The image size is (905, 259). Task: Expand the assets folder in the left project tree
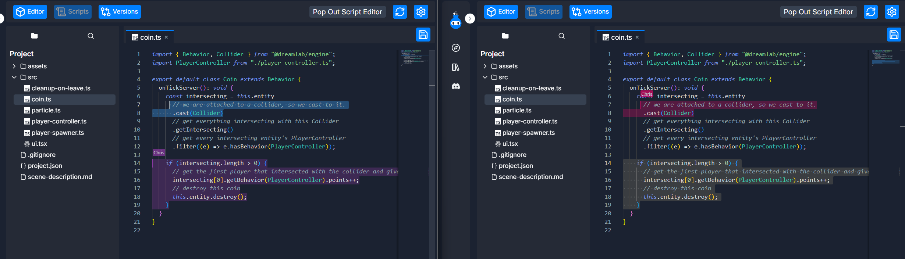click(x=14, y=66)
